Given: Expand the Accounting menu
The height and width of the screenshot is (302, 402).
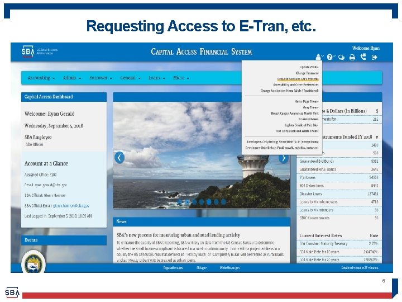Looking at the screenshot, I should pos(41,78).
